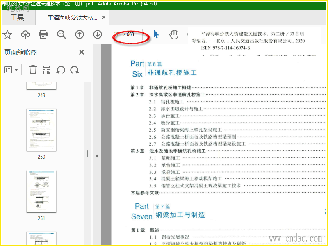Click the cloud upload icon
Screen dimensions: 328x246
tap(25, 34)
